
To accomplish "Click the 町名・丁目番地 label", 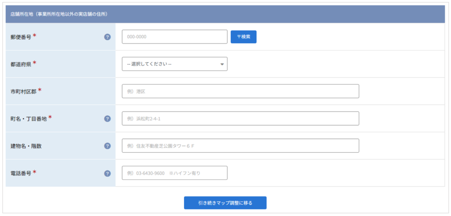I will click(29, 119).
